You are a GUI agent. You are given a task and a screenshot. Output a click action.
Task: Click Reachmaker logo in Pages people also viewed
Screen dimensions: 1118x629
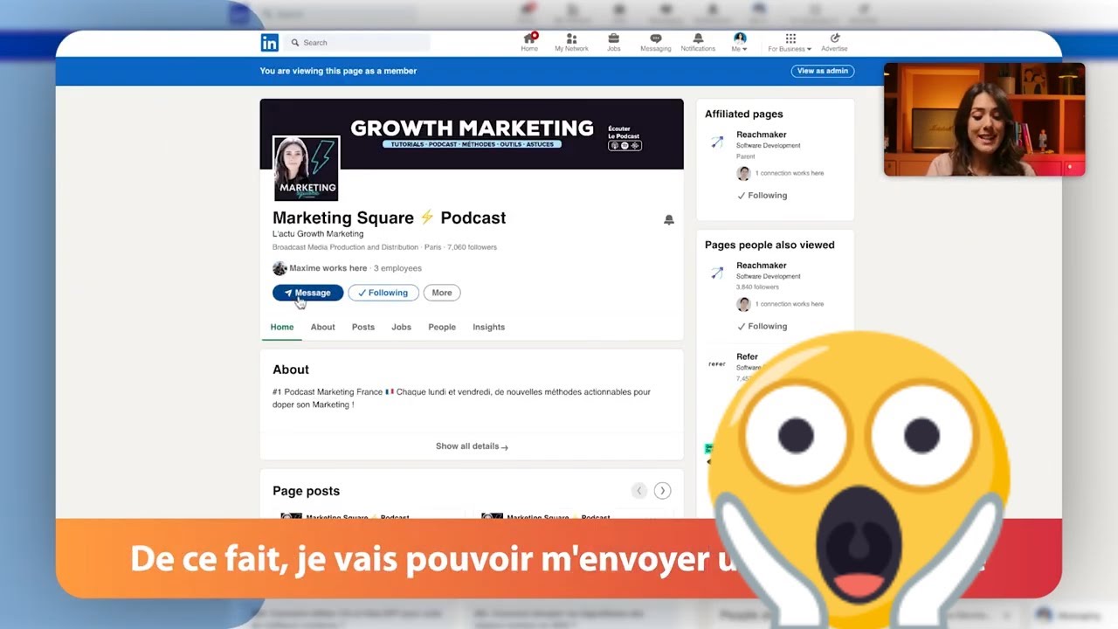click(717, 273)
